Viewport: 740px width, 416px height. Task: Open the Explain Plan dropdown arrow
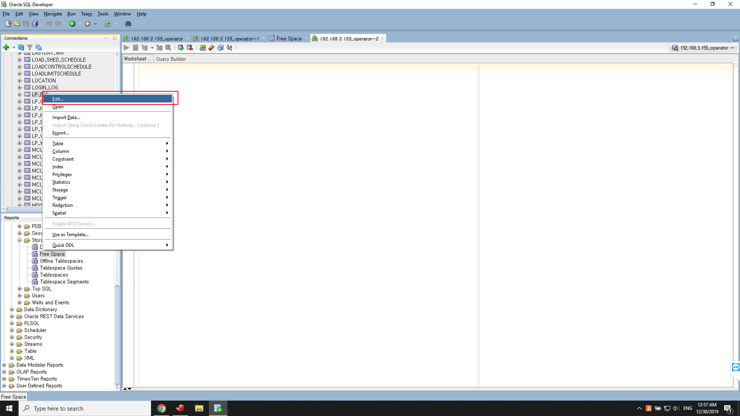tap(152, 48)
